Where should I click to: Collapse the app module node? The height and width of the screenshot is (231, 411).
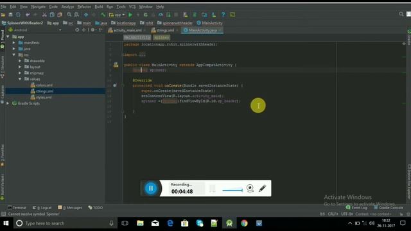(x=8, y=37)
